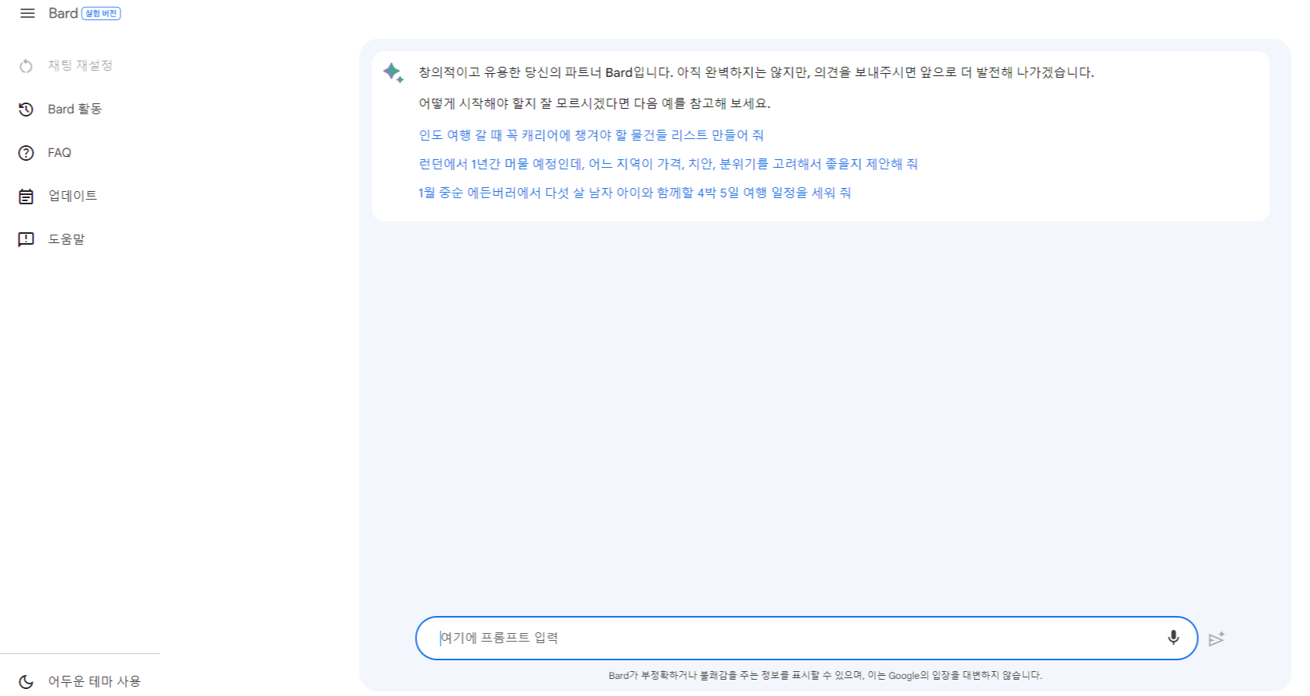Viewport: 1310px width, 696px height.
Task: Select 채팅 재설정 in sidebar
Action: (x=80, y=65)
